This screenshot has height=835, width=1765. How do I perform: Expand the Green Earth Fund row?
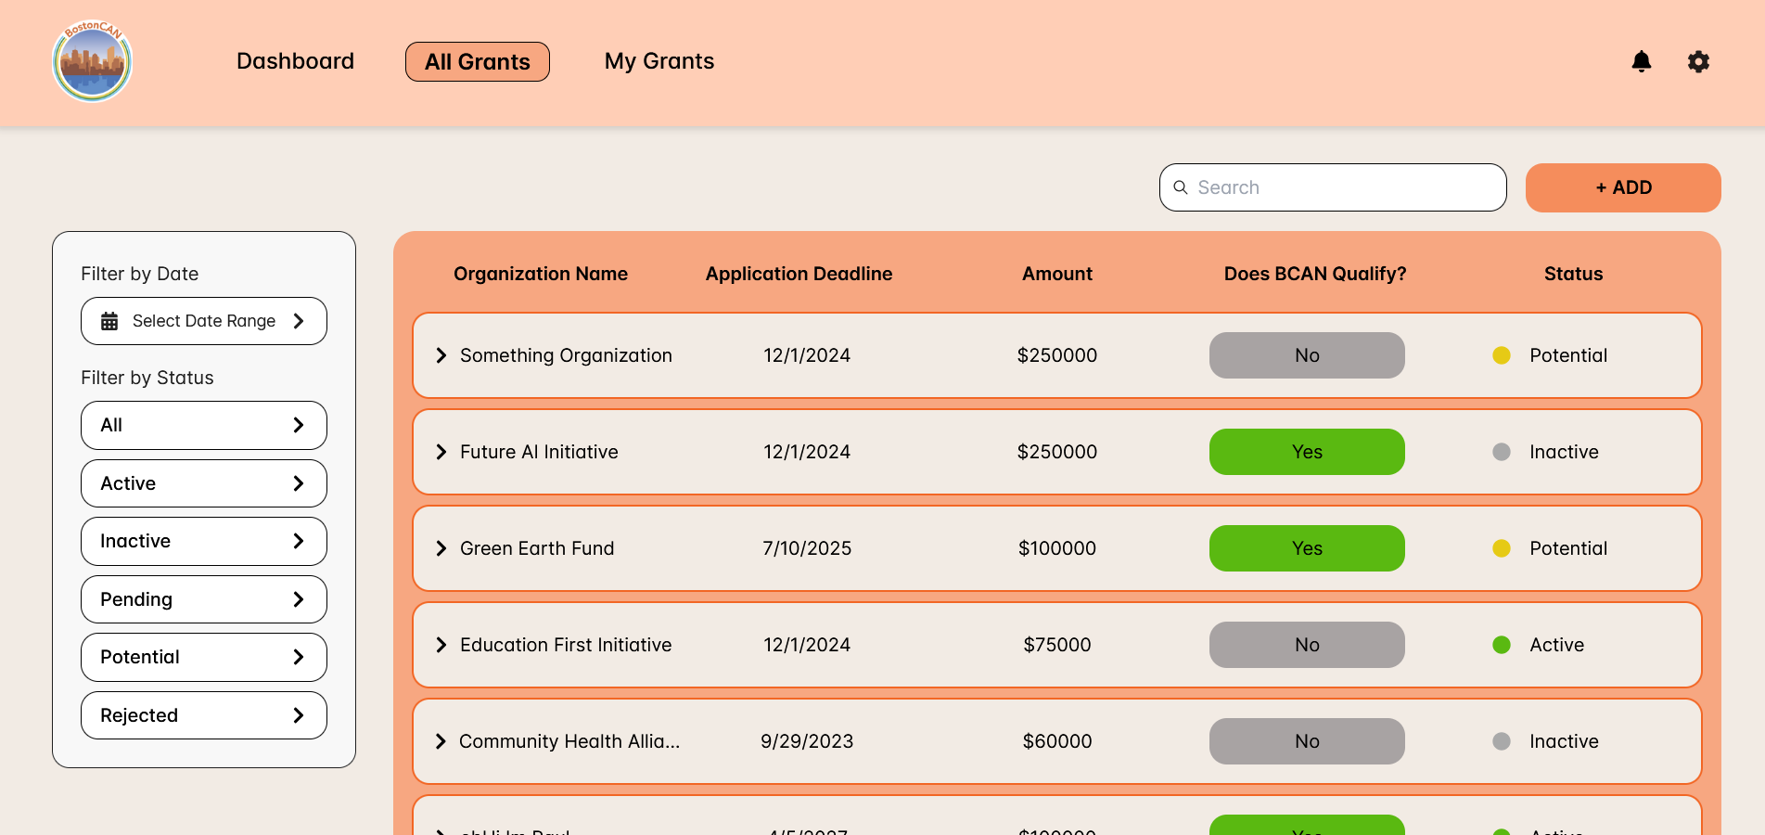pyautogui.click(x=441, y=548)
